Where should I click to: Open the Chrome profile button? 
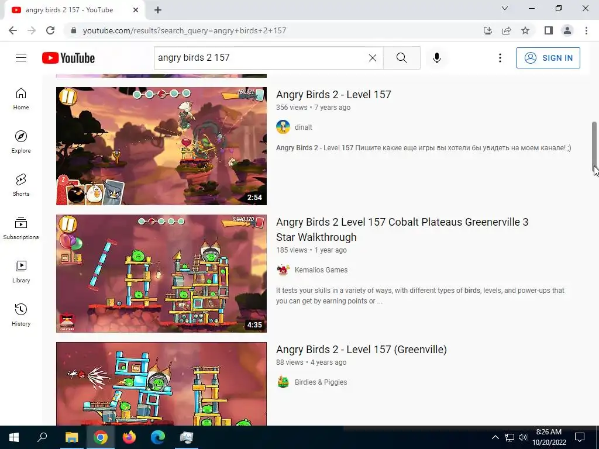[x=567, y=30]
